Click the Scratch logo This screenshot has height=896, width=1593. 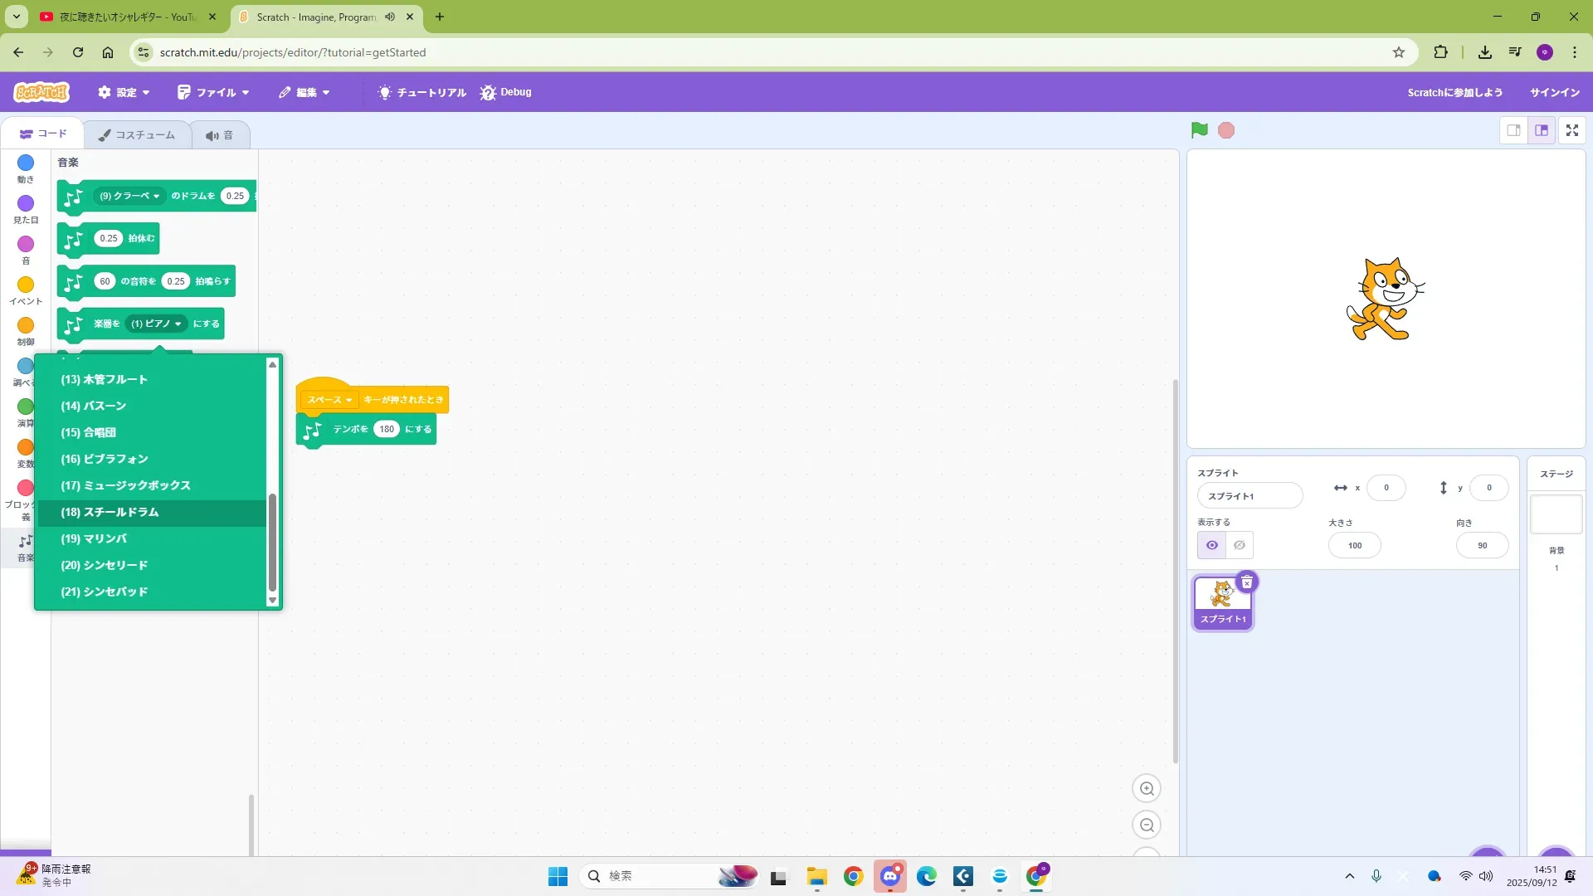[41, 92]
